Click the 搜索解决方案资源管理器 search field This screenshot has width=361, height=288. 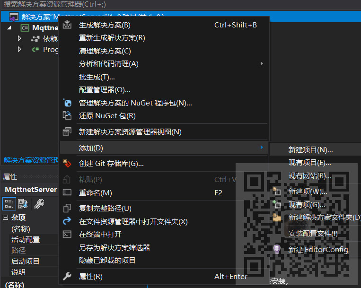coord(181,4)
